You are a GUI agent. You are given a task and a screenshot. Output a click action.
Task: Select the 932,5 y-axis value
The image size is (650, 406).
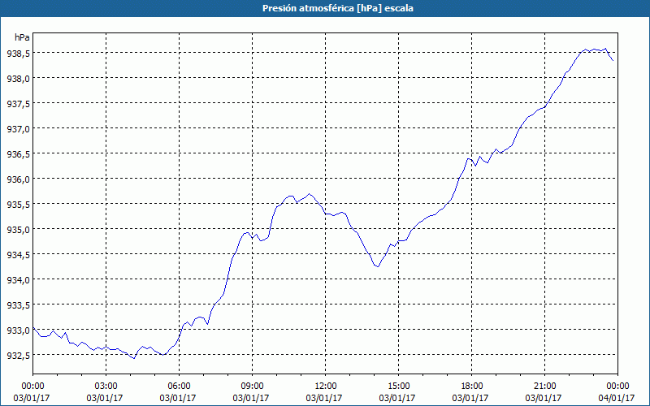pyautogui.click(x=18, y=355)
